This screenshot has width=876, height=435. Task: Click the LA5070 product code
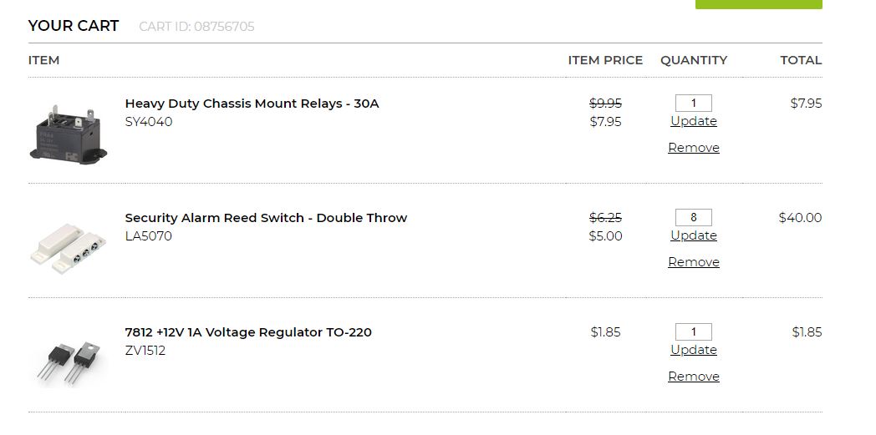149,236
